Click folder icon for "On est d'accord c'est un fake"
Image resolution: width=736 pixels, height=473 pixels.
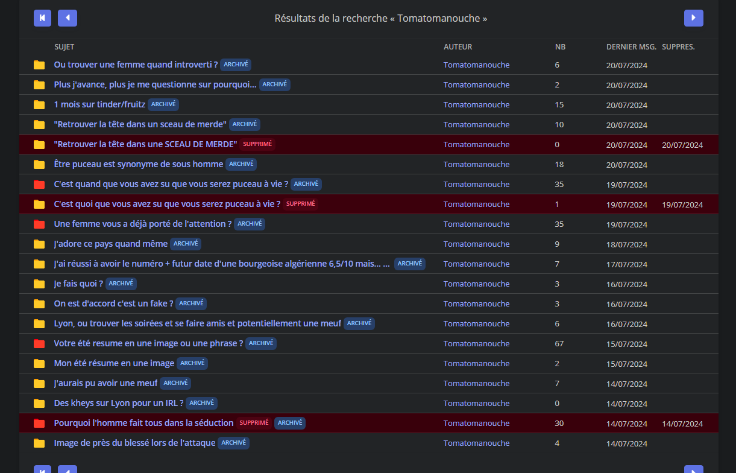click(x=39, y=304)
